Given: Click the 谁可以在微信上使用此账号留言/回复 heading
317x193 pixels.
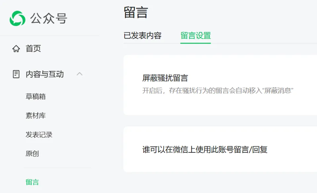Looking at the screenshot, I should [x=205, y=149].
